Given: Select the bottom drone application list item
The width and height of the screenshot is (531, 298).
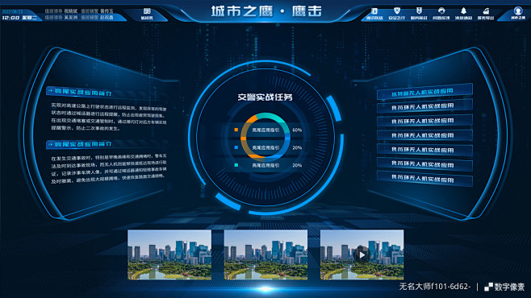Looking at the screenshot, I should (424, 178).
